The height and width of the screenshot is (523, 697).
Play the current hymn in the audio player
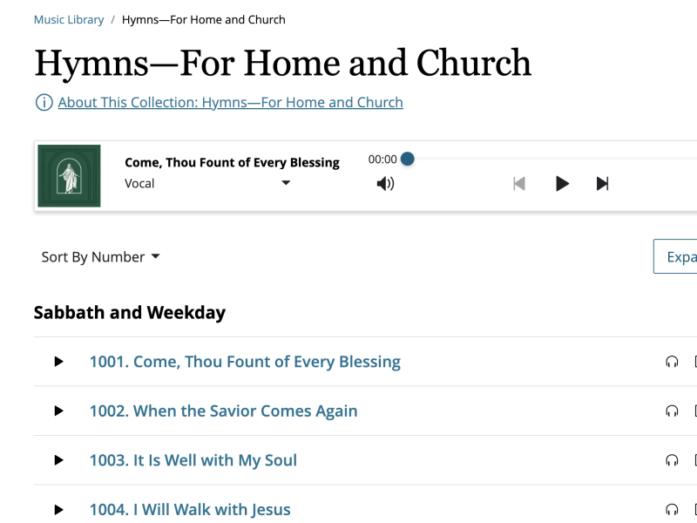tap(563, 183)
